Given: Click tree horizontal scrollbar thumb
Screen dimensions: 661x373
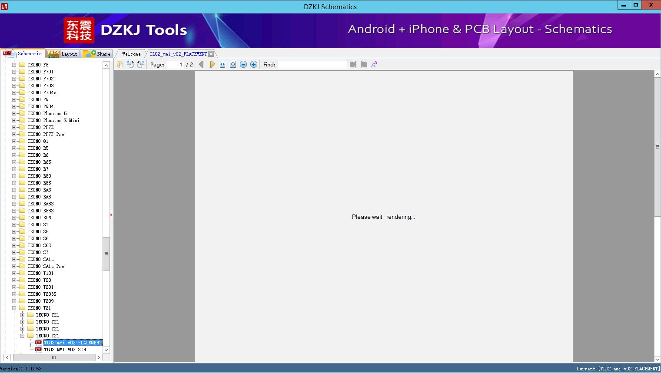Looking at the screenshot, I should [54, 357].
